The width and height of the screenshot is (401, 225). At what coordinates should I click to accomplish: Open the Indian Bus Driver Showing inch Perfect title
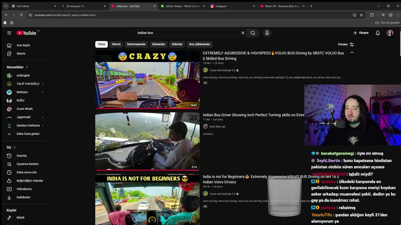pyautogui.click(x=253, y=115)
